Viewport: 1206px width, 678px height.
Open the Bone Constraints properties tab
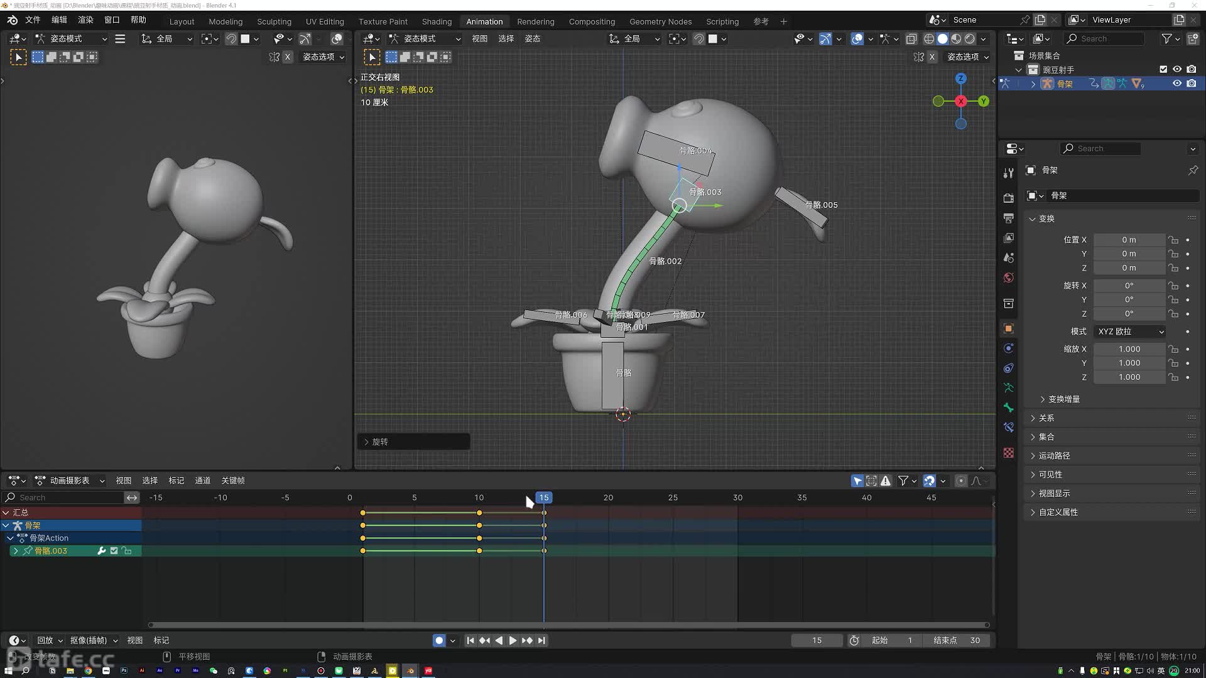tap(1008, 428)
